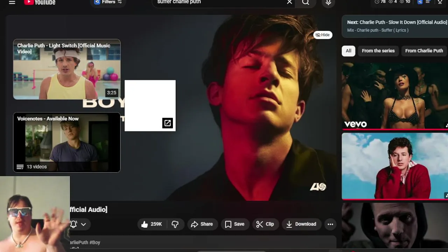Expand the notification bell dropdown arrow
The width and height of the screenshot is (448, 252).
pos(83,224)
